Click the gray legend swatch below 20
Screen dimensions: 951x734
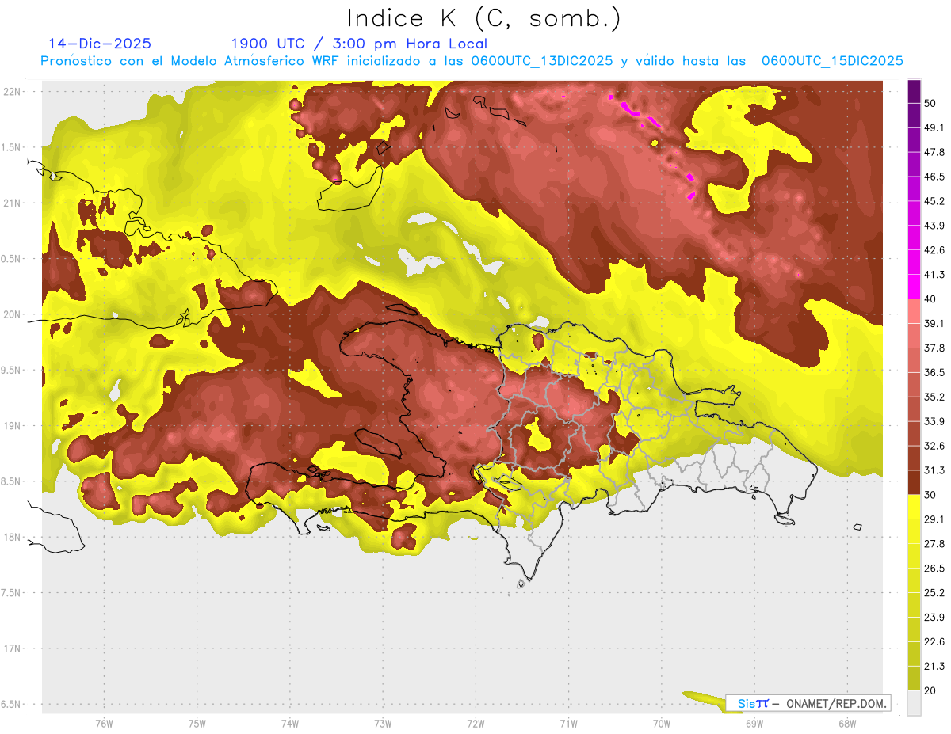tap(914, 702)
